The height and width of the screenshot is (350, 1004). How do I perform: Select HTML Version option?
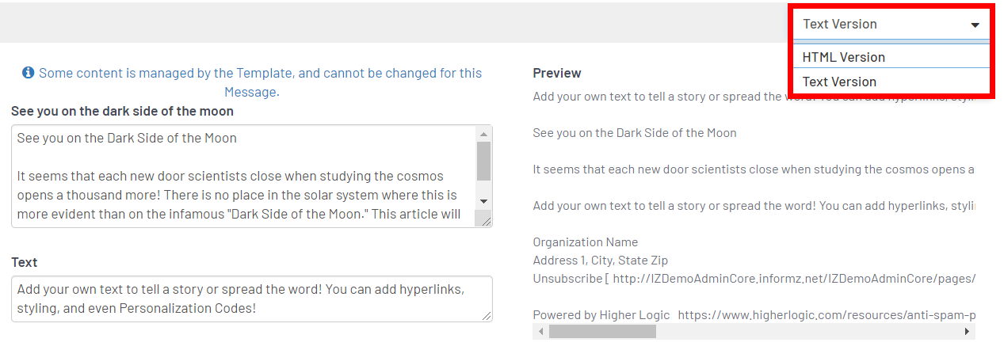pos(843,57)
